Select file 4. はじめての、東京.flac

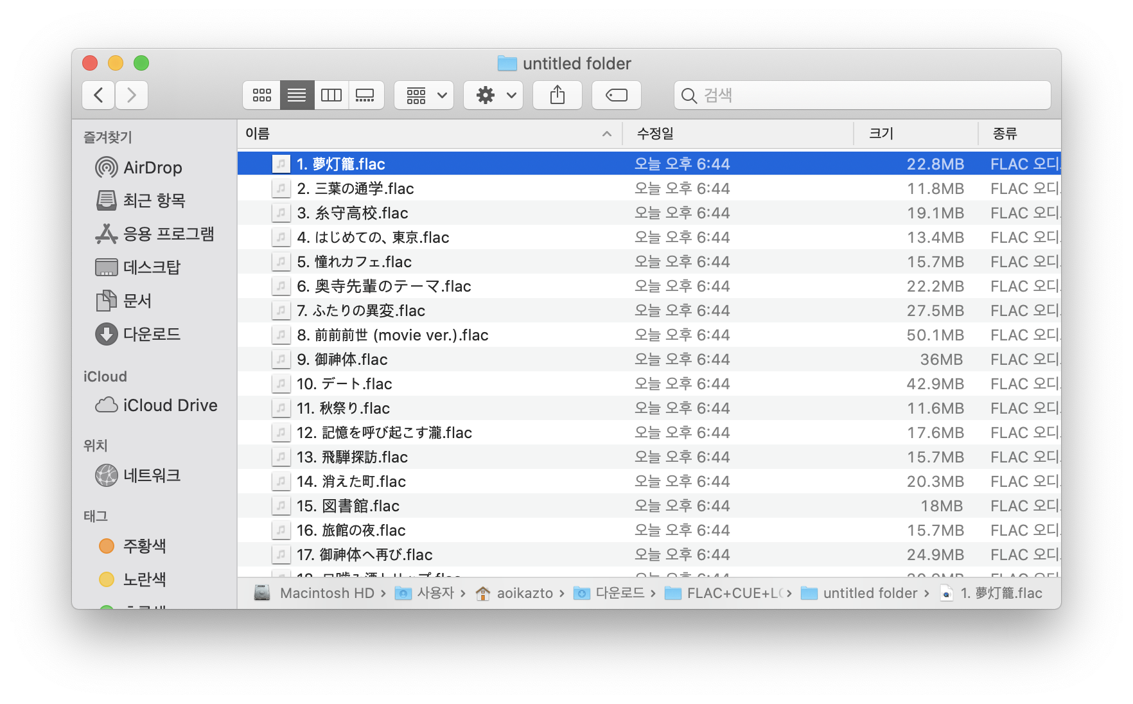point(649,237)
